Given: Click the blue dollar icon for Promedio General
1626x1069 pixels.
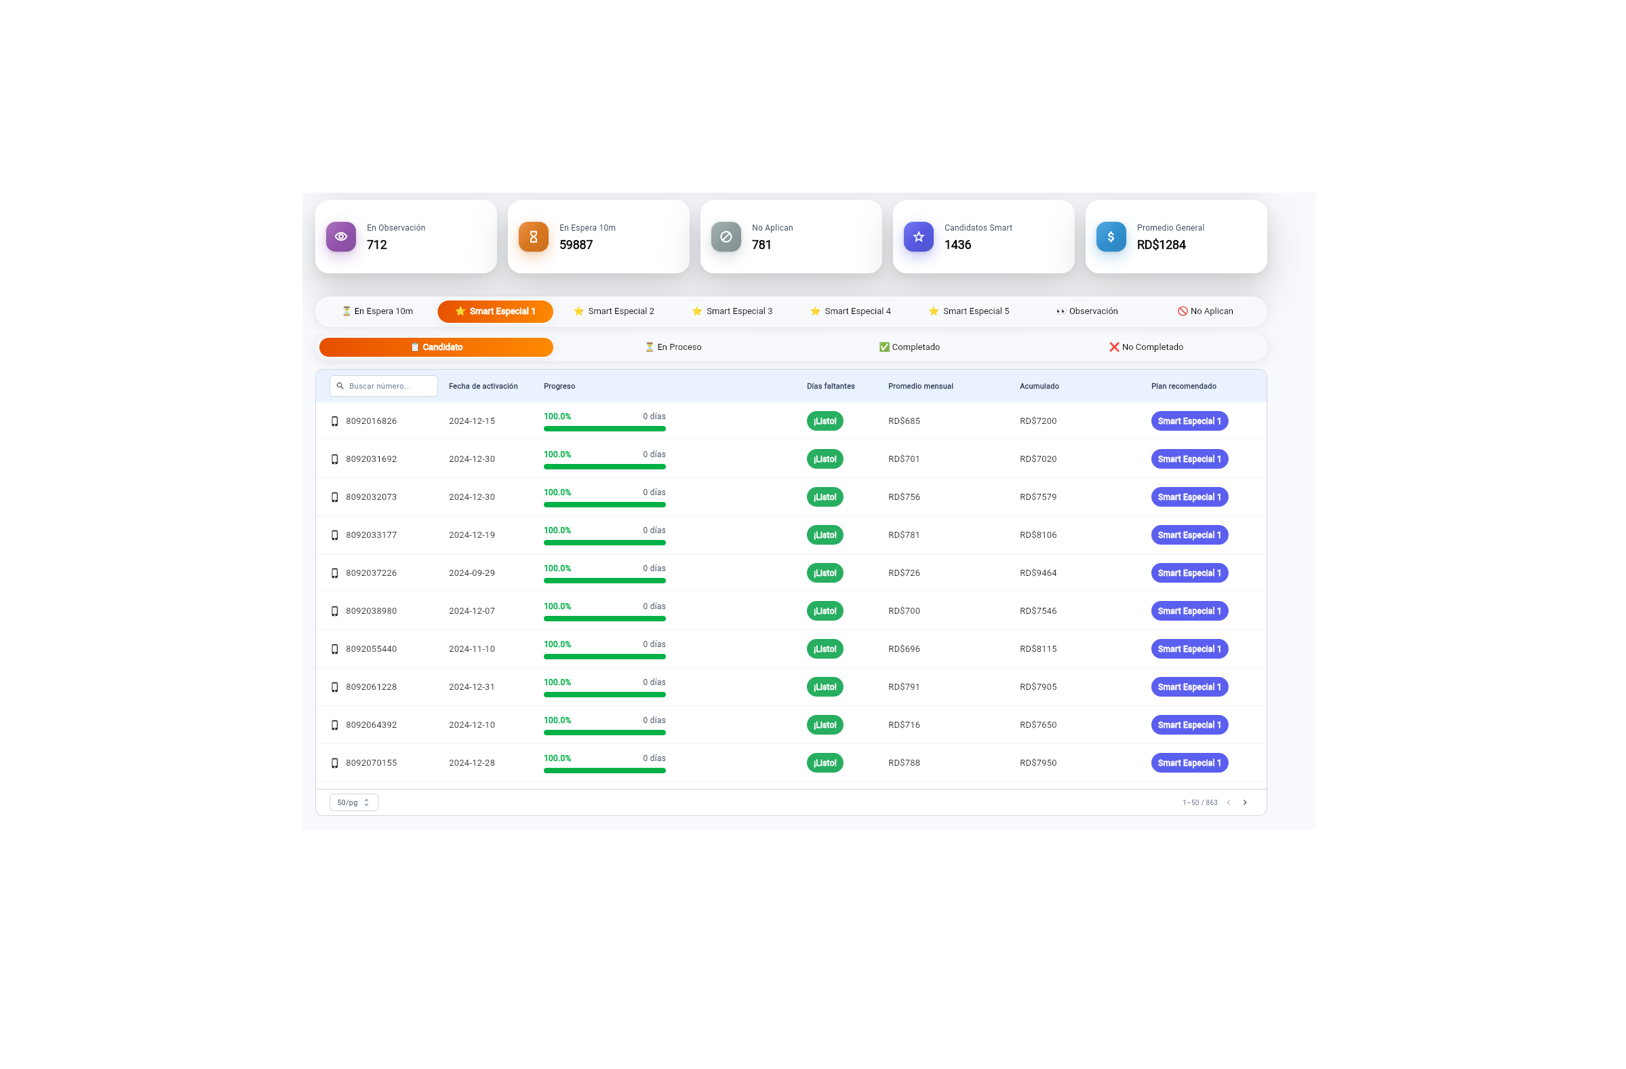Looking at the screenshot, I should click(1110, 237).
